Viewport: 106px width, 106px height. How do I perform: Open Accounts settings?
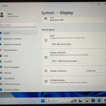(18, 61)
